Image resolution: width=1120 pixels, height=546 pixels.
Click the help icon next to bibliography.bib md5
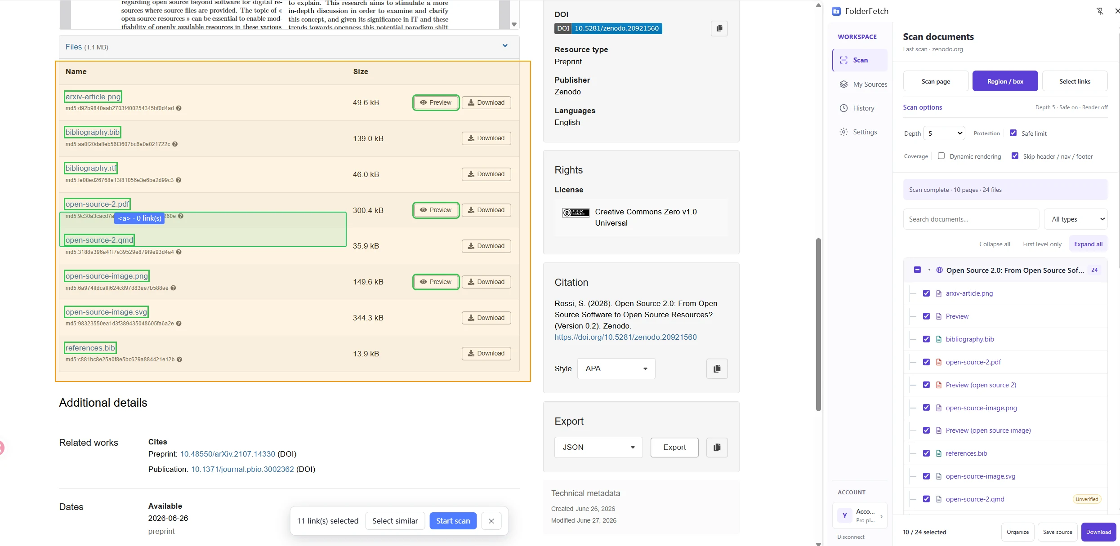tap(175, 144)
